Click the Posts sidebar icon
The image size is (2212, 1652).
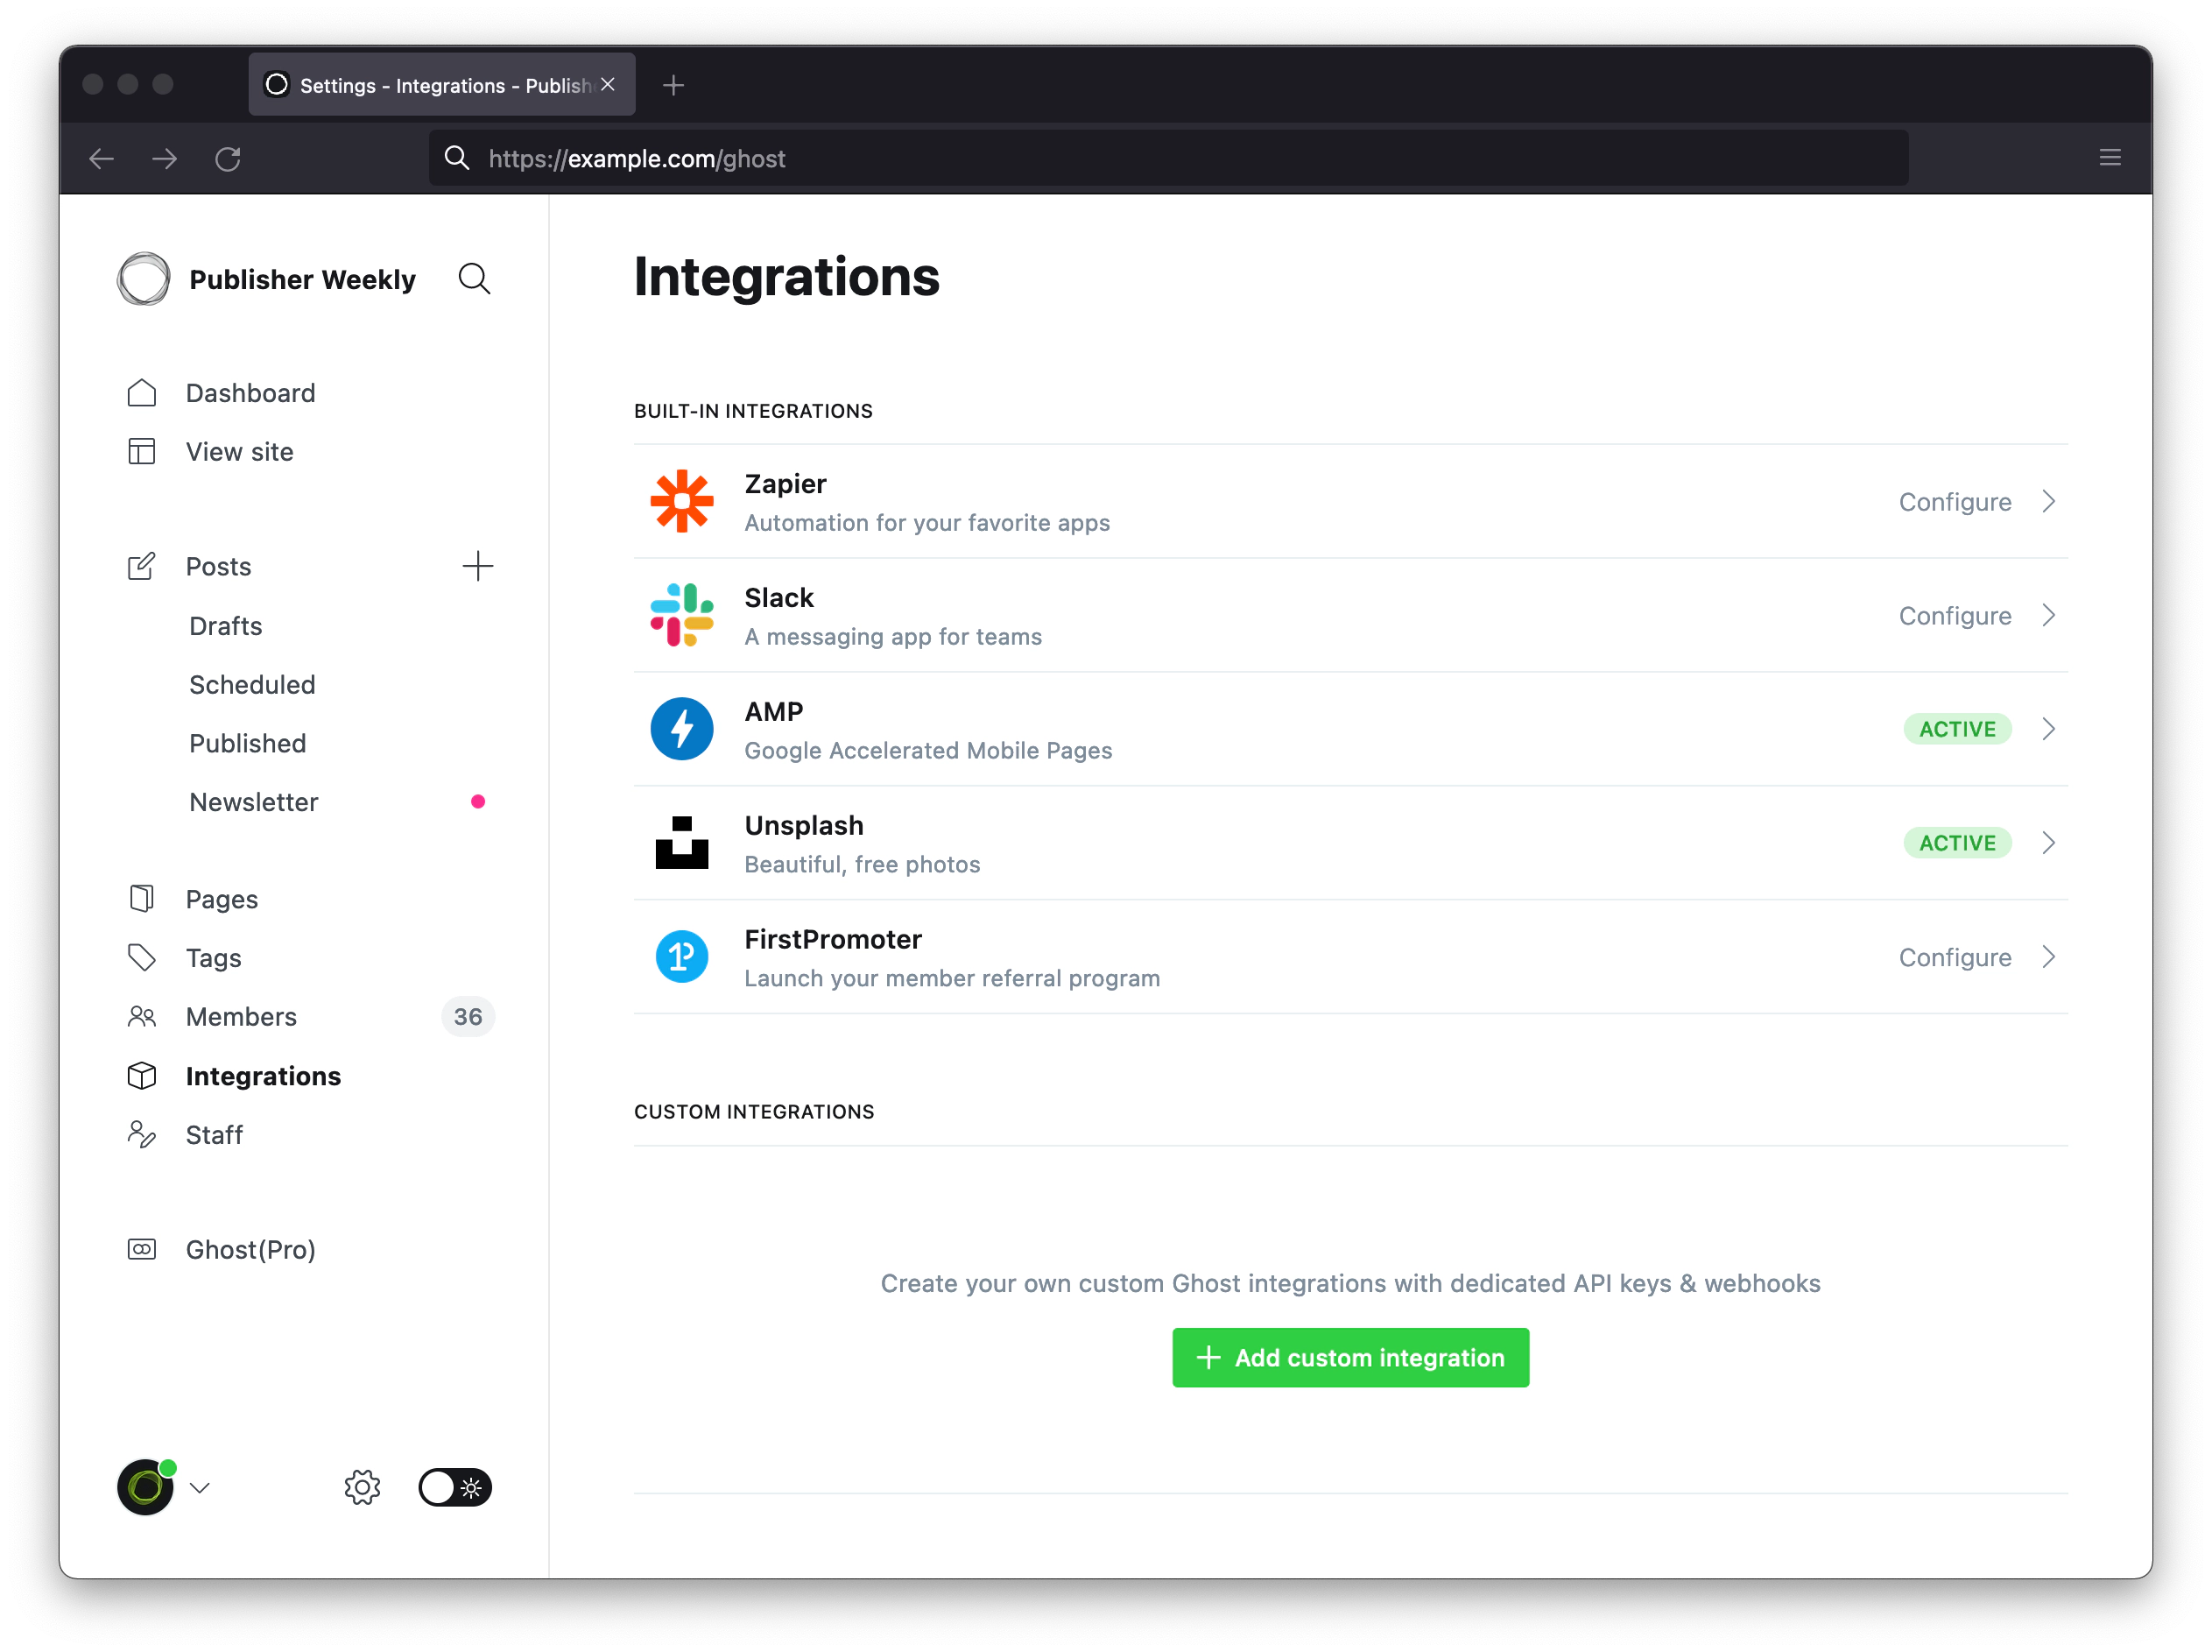pyautogui.click(x=142, y=564)
